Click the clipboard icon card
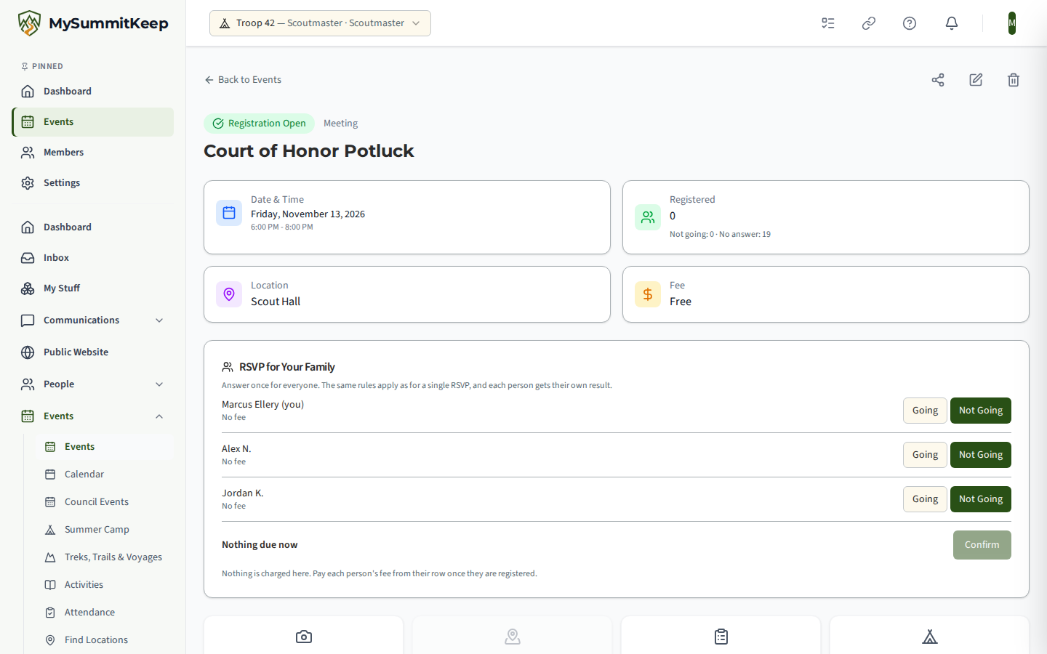The width and height of the screenshot is (1047, 654). click(x=721, y=637)
